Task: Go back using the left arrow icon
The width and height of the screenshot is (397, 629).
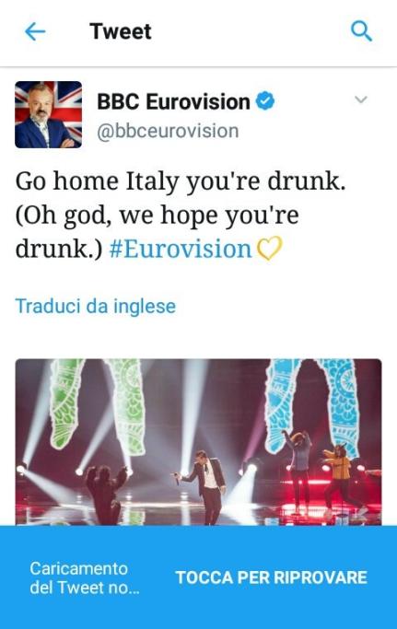Action: pos(35,31)
